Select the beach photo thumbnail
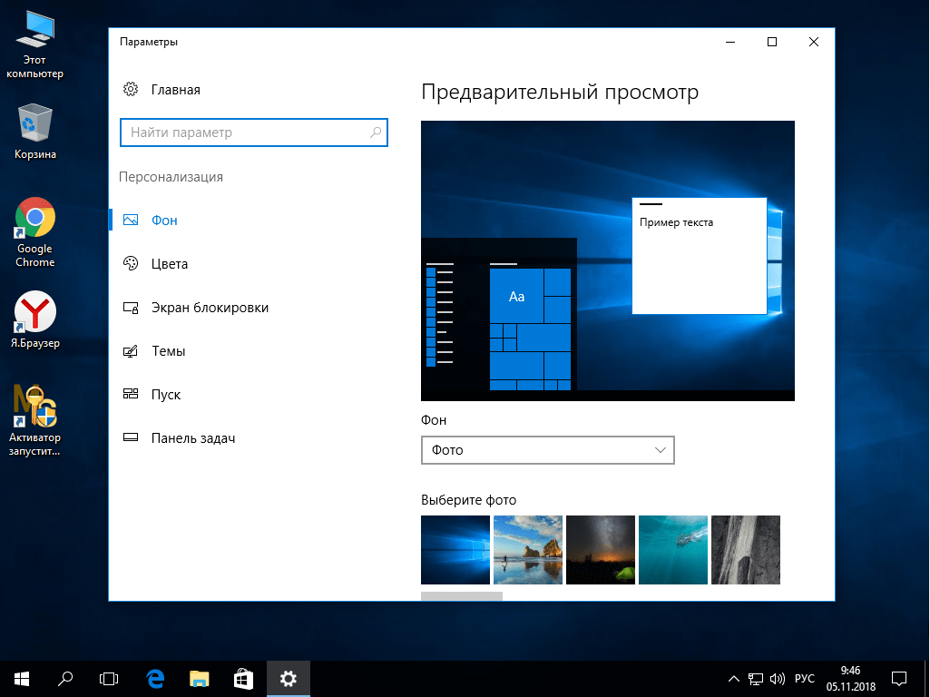The height and width of the screenshot is (697, 930). pos(527,549)
